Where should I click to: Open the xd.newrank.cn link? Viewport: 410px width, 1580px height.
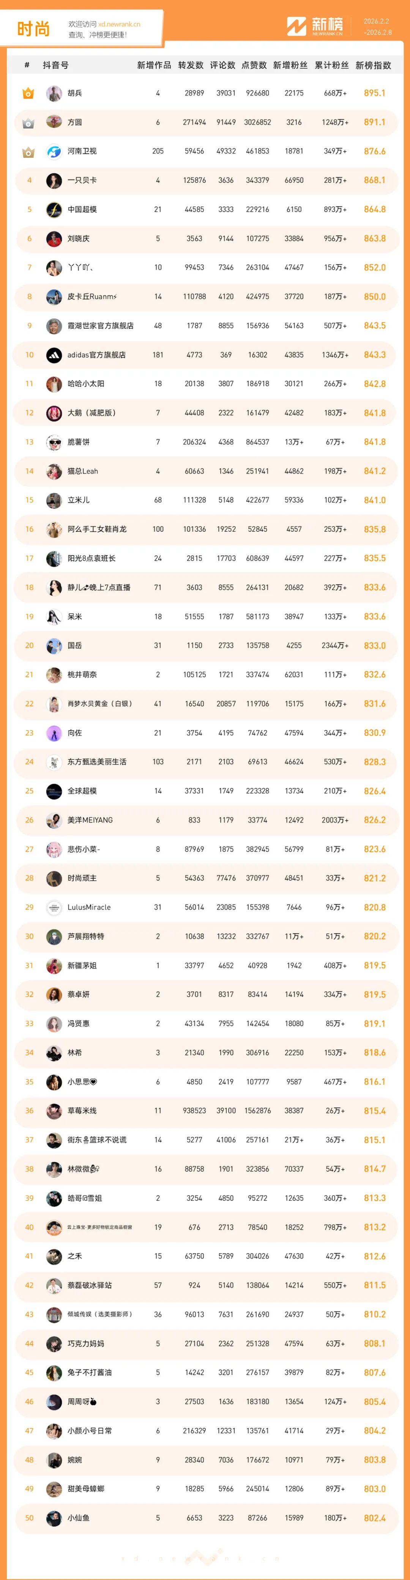pos(119,25)
